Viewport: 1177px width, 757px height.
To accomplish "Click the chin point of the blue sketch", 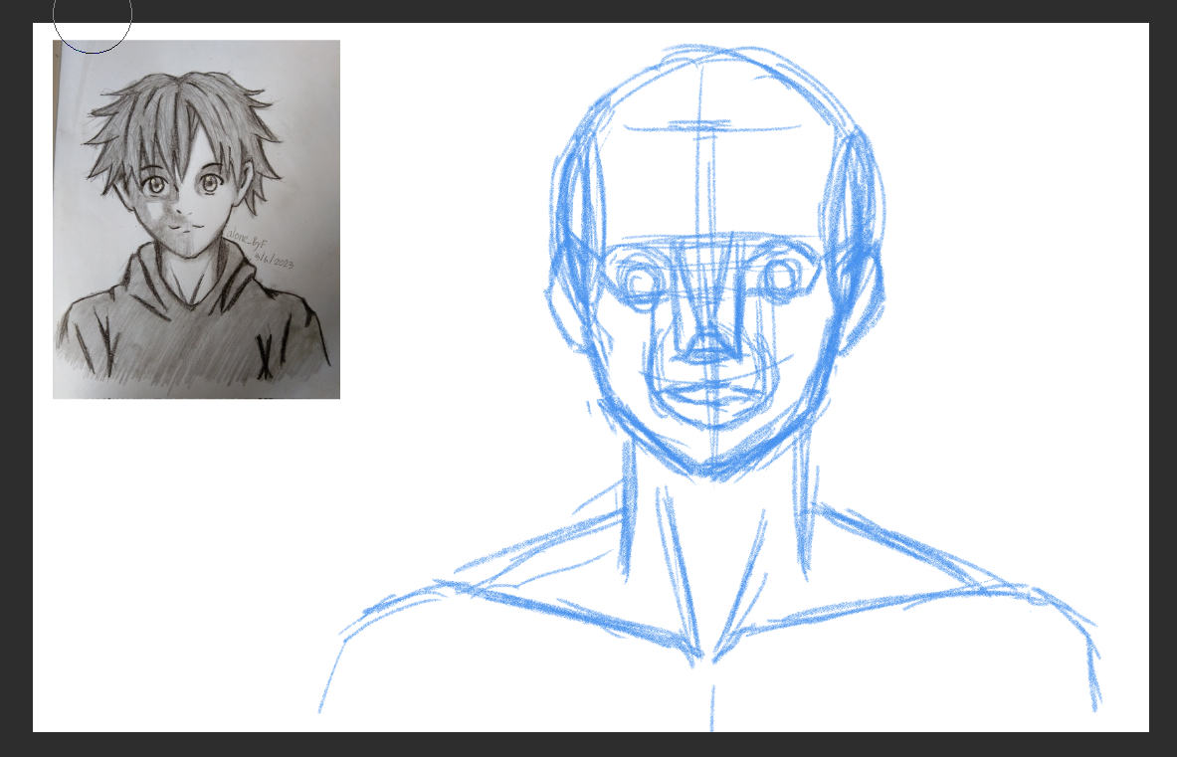I will coord(710,466).
